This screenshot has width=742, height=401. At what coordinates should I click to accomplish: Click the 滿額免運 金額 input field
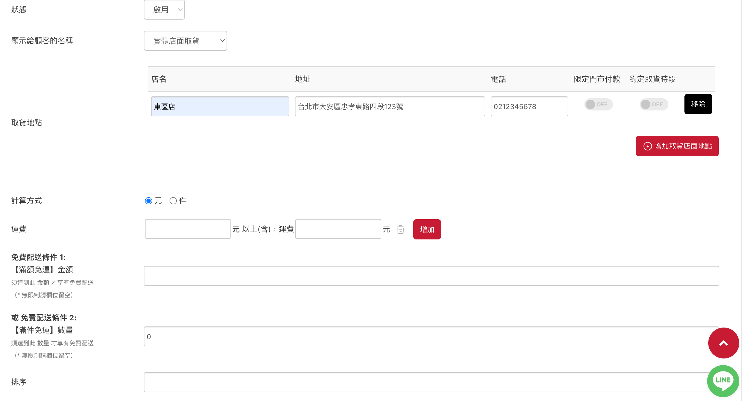(431, 276)
